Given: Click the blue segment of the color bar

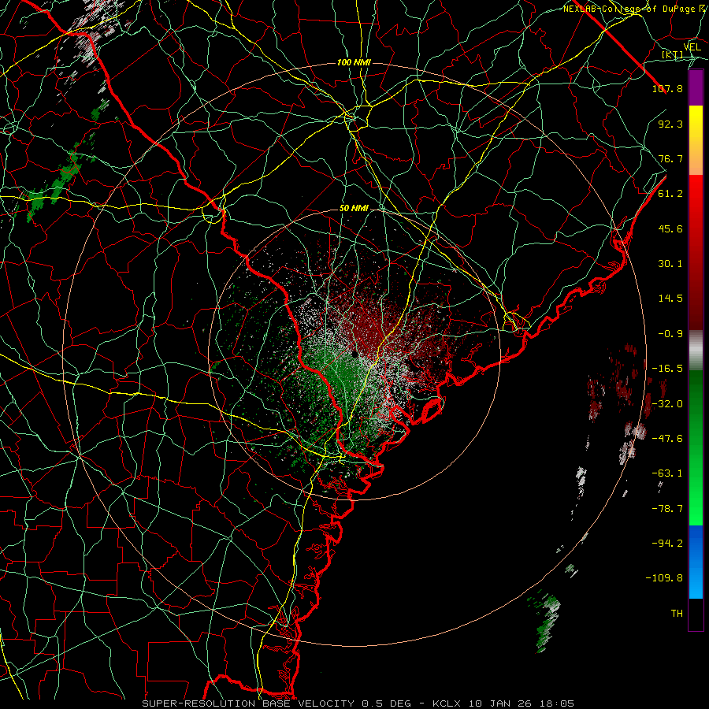Looking at the screenshot, I should coord(696,562).
